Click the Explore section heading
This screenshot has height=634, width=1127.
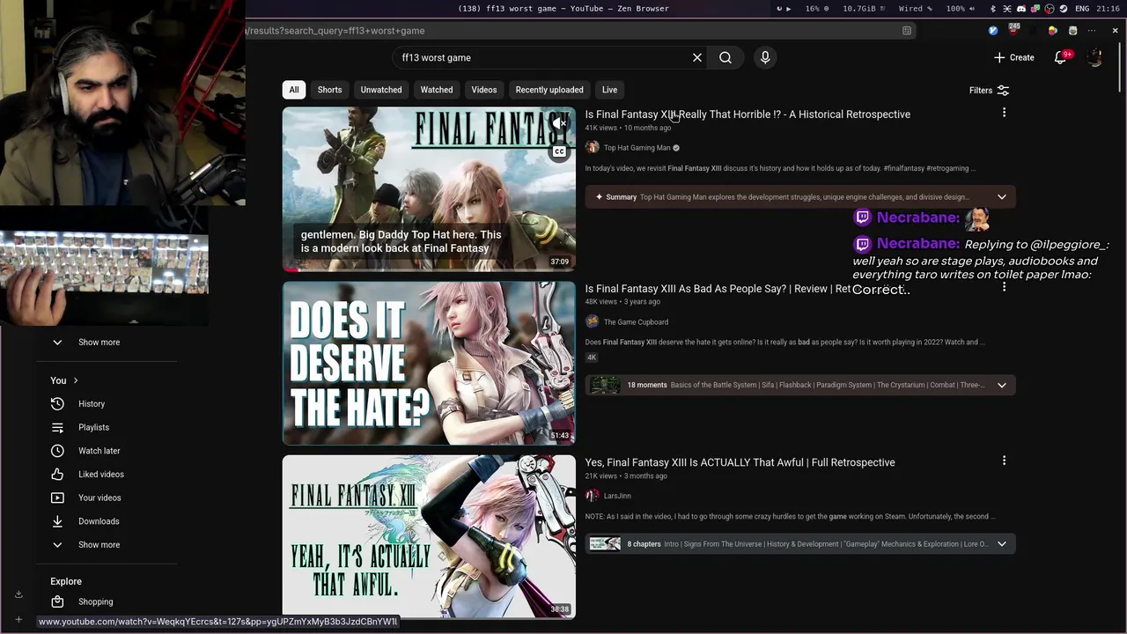66,582
